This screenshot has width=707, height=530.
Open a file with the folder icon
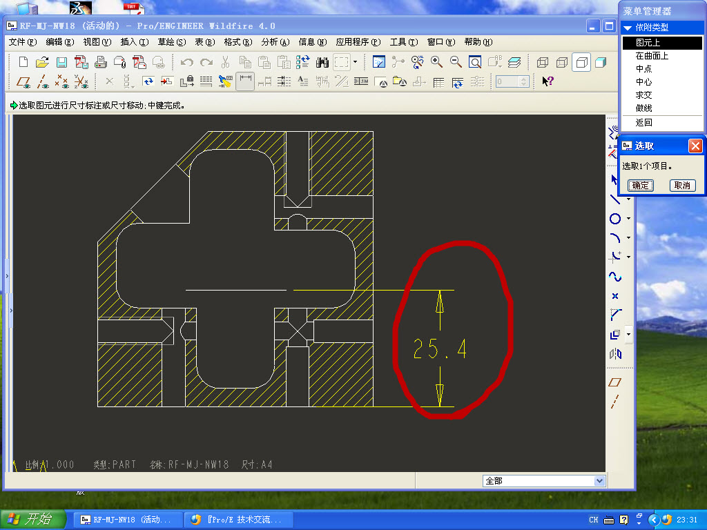tap(42, 62)
